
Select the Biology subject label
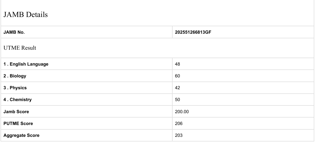pos(15,76)
